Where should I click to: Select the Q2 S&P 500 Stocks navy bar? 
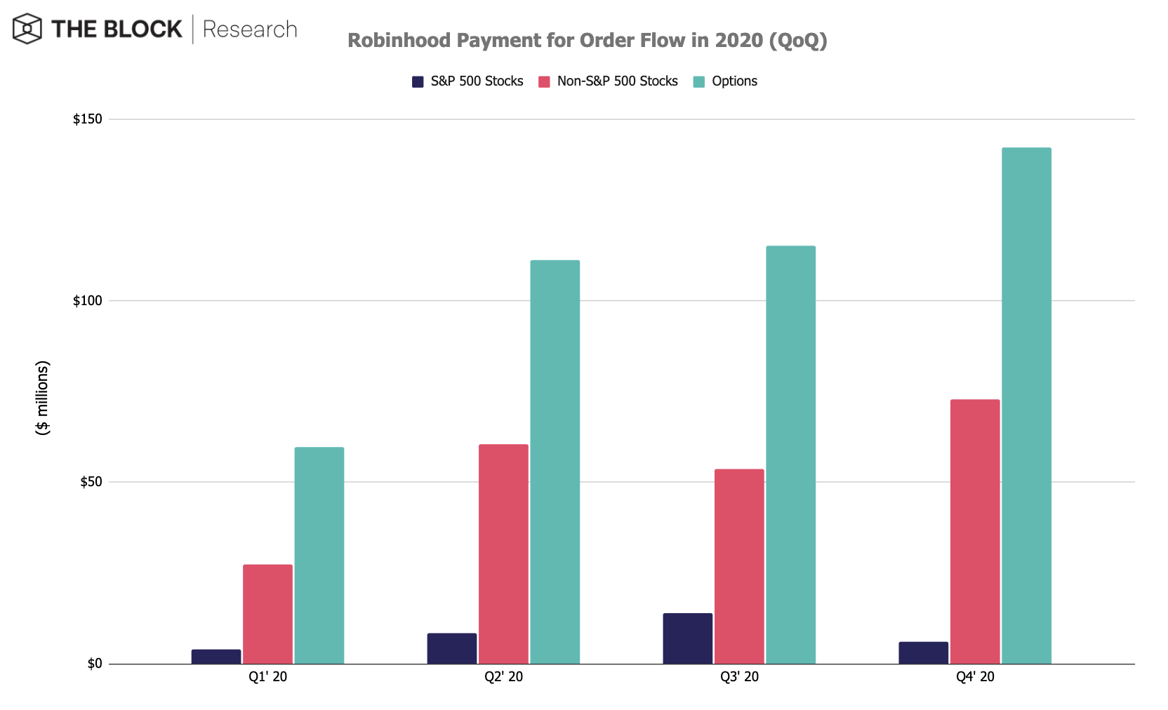coord(452,648)
